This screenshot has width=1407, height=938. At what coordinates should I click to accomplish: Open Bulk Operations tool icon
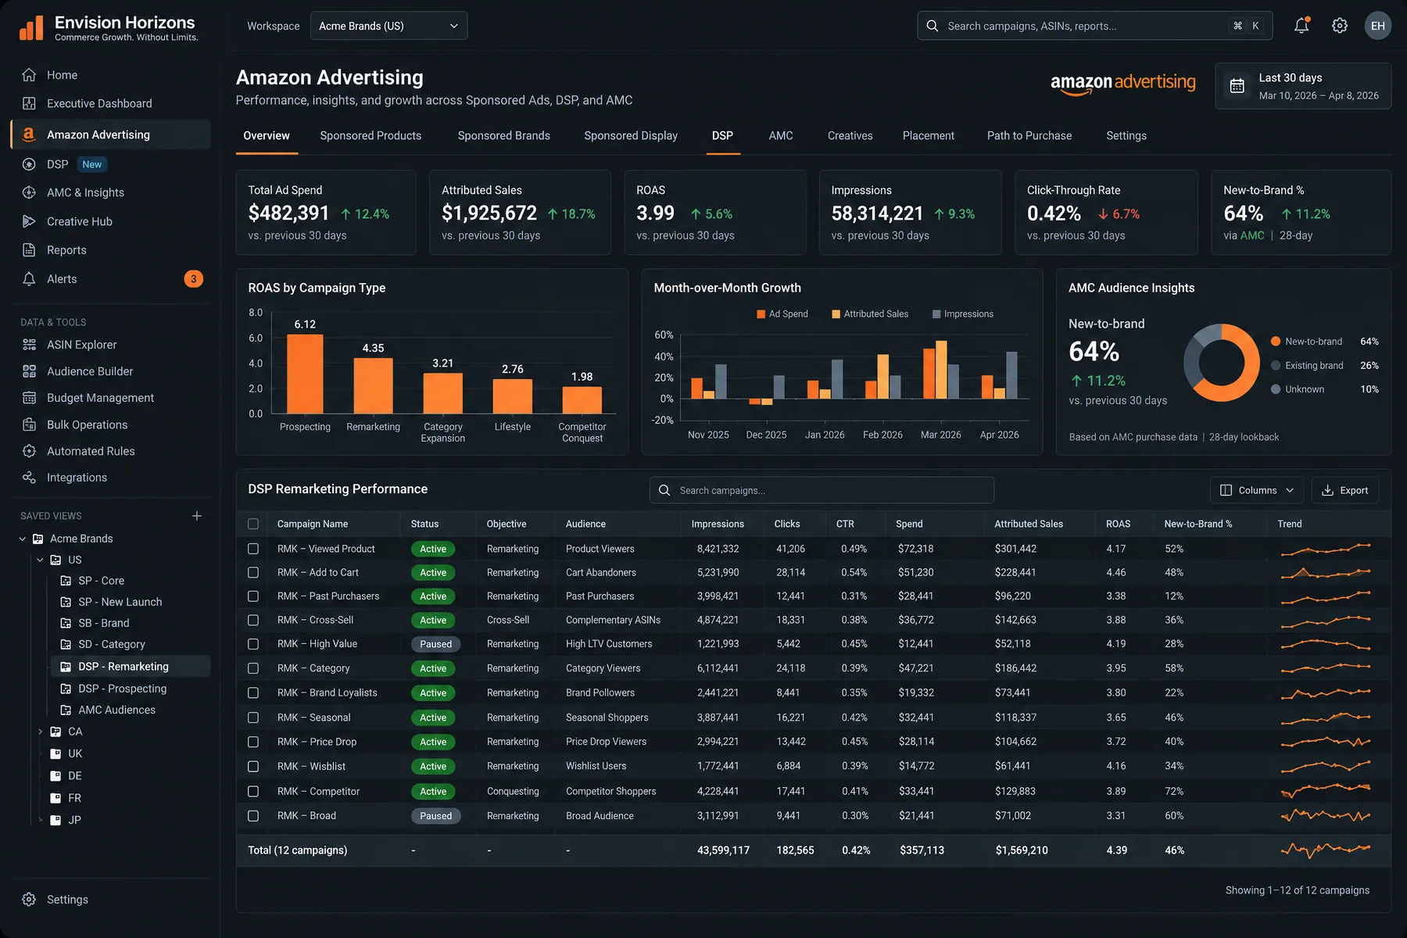coord(29,424)
